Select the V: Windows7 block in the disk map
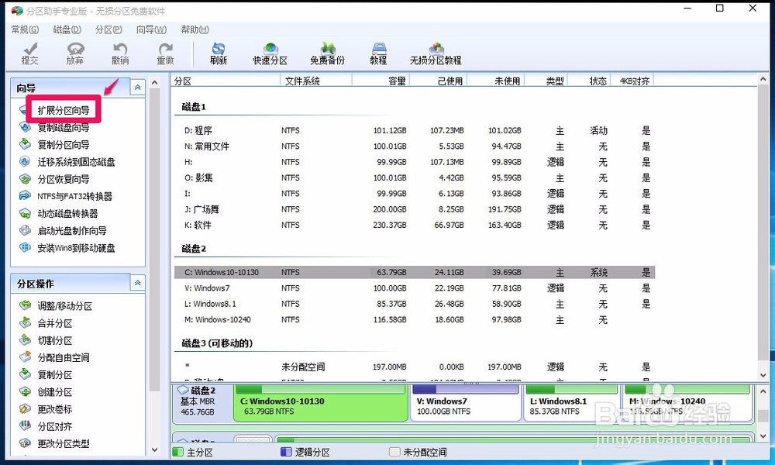The image size is (775, 465). pos(465,403)
